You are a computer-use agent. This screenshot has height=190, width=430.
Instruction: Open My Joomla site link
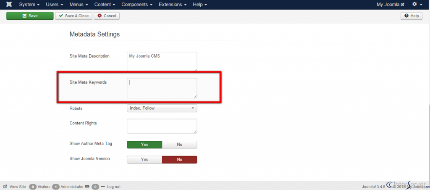[x=391, y=5]
